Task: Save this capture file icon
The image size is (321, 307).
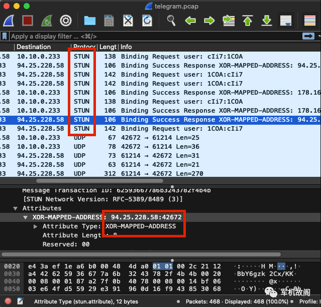Action: coord(109,21)
